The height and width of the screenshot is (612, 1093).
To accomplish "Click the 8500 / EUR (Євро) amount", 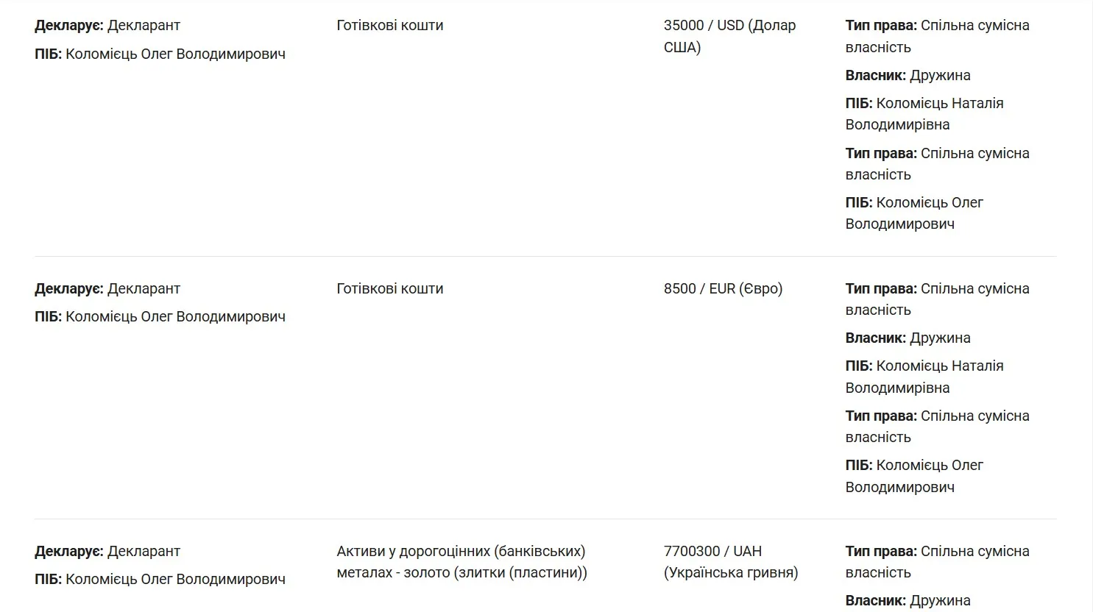I will coord(723,288).
